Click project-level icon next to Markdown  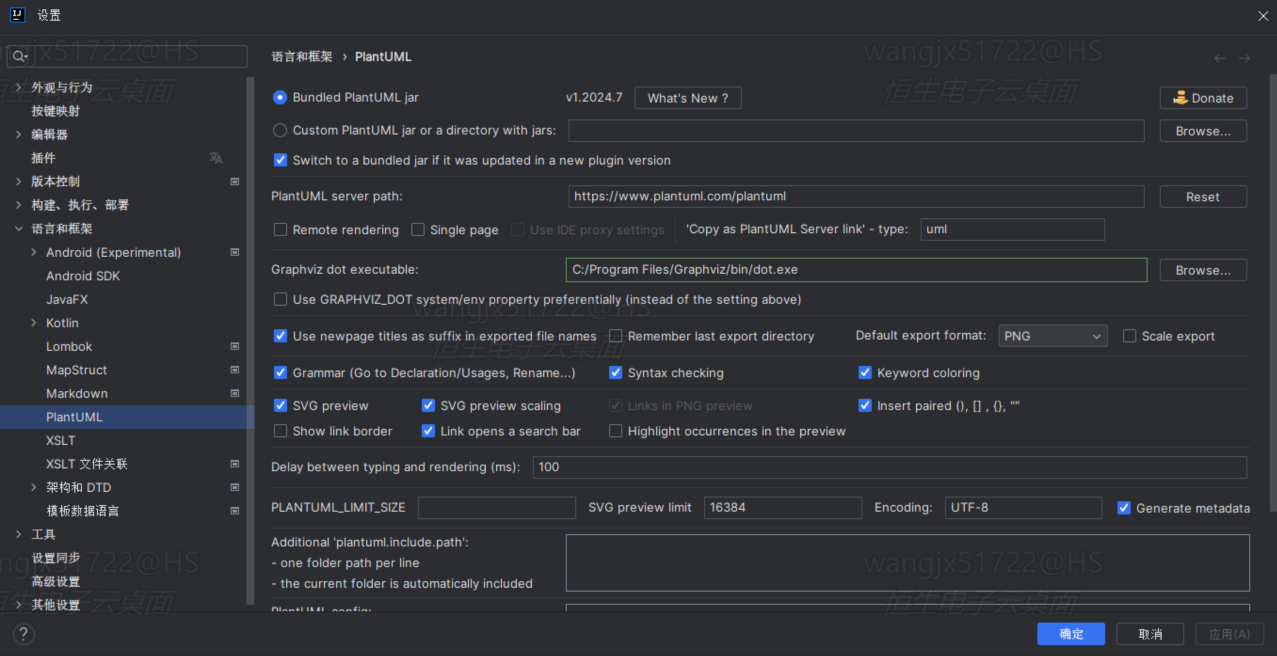[x=235, y=394]
